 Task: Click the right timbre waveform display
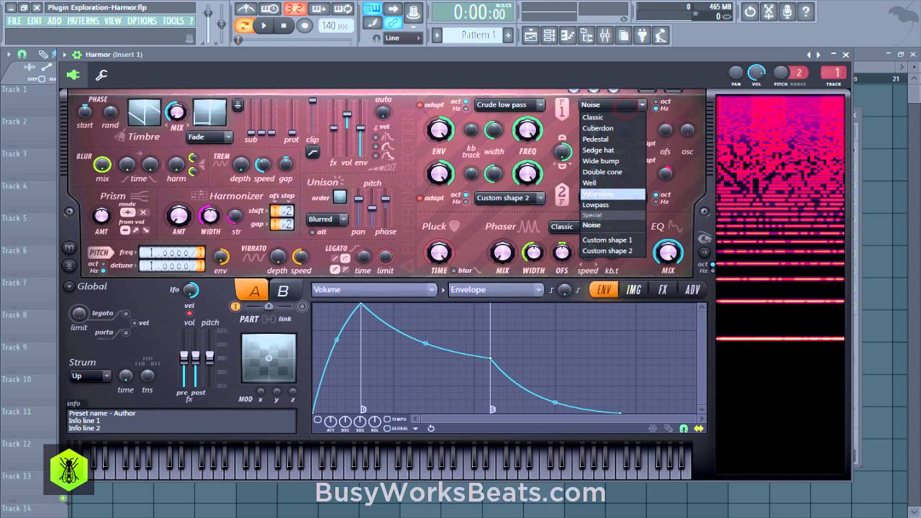point(209,113)
